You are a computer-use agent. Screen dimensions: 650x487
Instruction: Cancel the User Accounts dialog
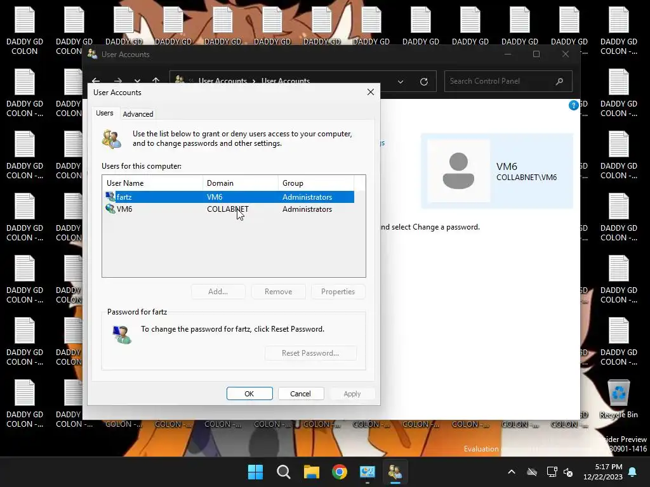point(300,393)
